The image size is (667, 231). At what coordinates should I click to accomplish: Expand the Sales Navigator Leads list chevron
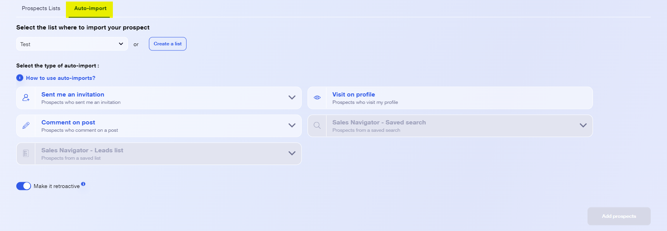(292, 153)
